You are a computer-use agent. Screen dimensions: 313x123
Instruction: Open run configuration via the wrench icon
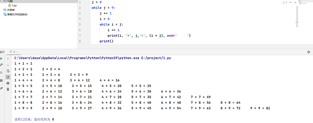[1, 65]
